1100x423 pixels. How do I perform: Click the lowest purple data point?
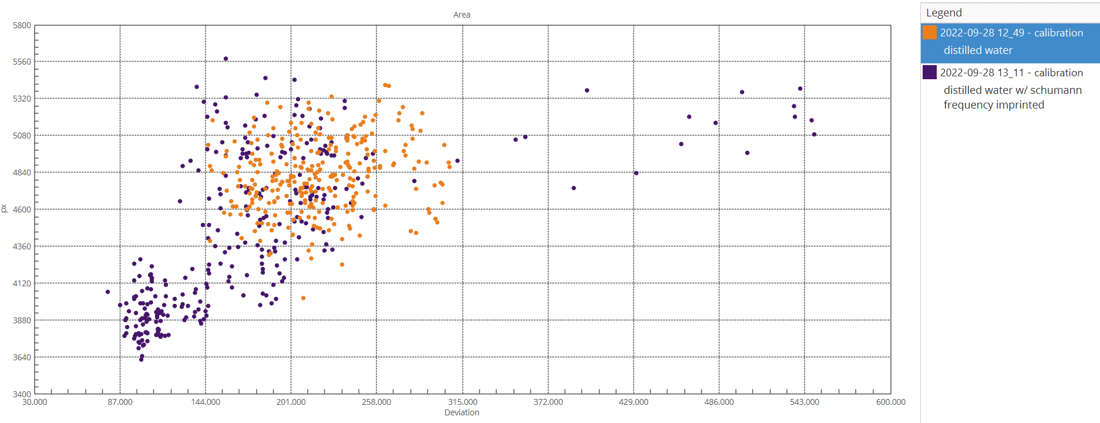[141, 359]
